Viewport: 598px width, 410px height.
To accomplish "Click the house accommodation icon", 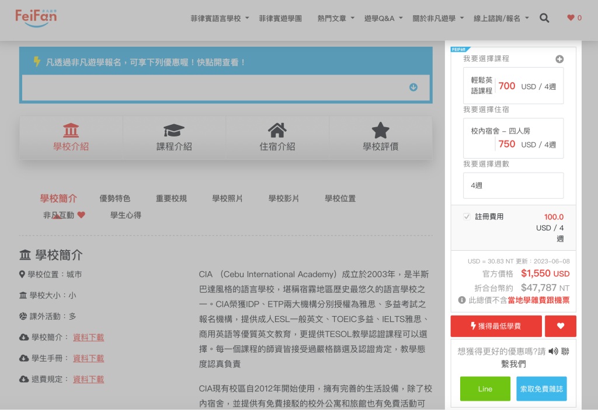I will coord(277,130).
